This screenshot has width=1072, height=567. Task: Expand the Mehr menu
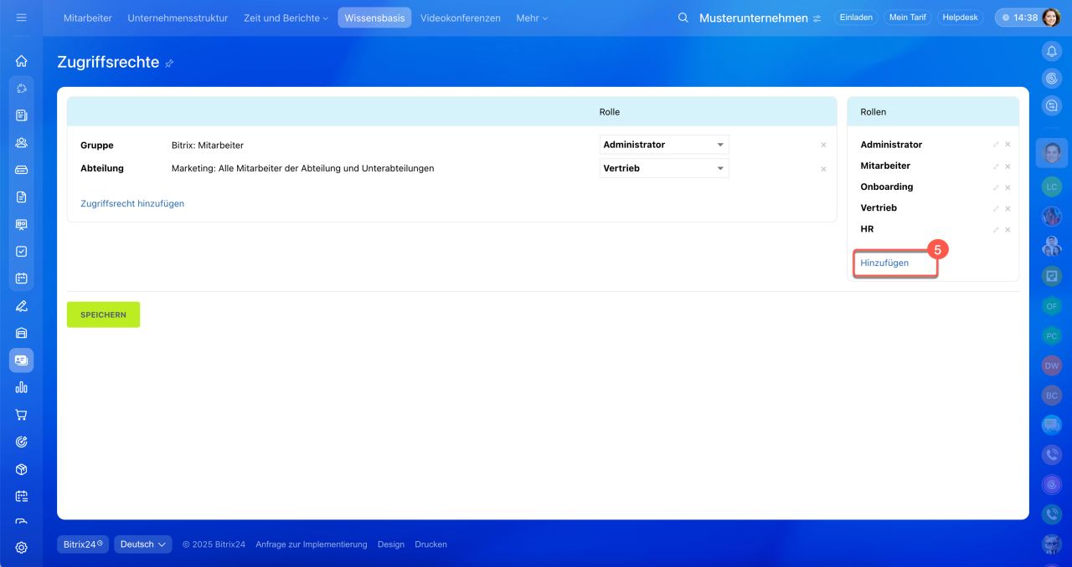pos(532,18)
